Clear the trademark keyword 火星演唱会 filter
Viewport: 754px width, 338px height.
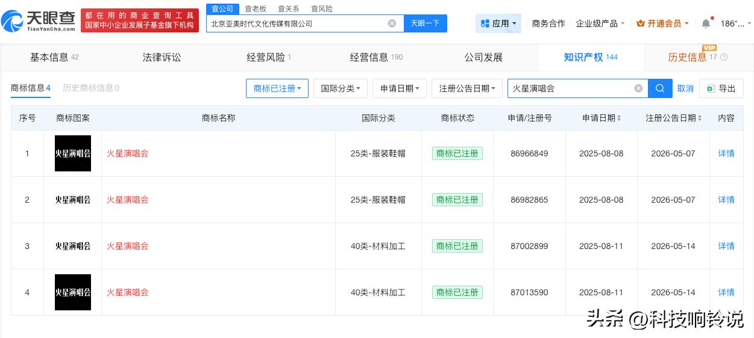click(638, 88)
